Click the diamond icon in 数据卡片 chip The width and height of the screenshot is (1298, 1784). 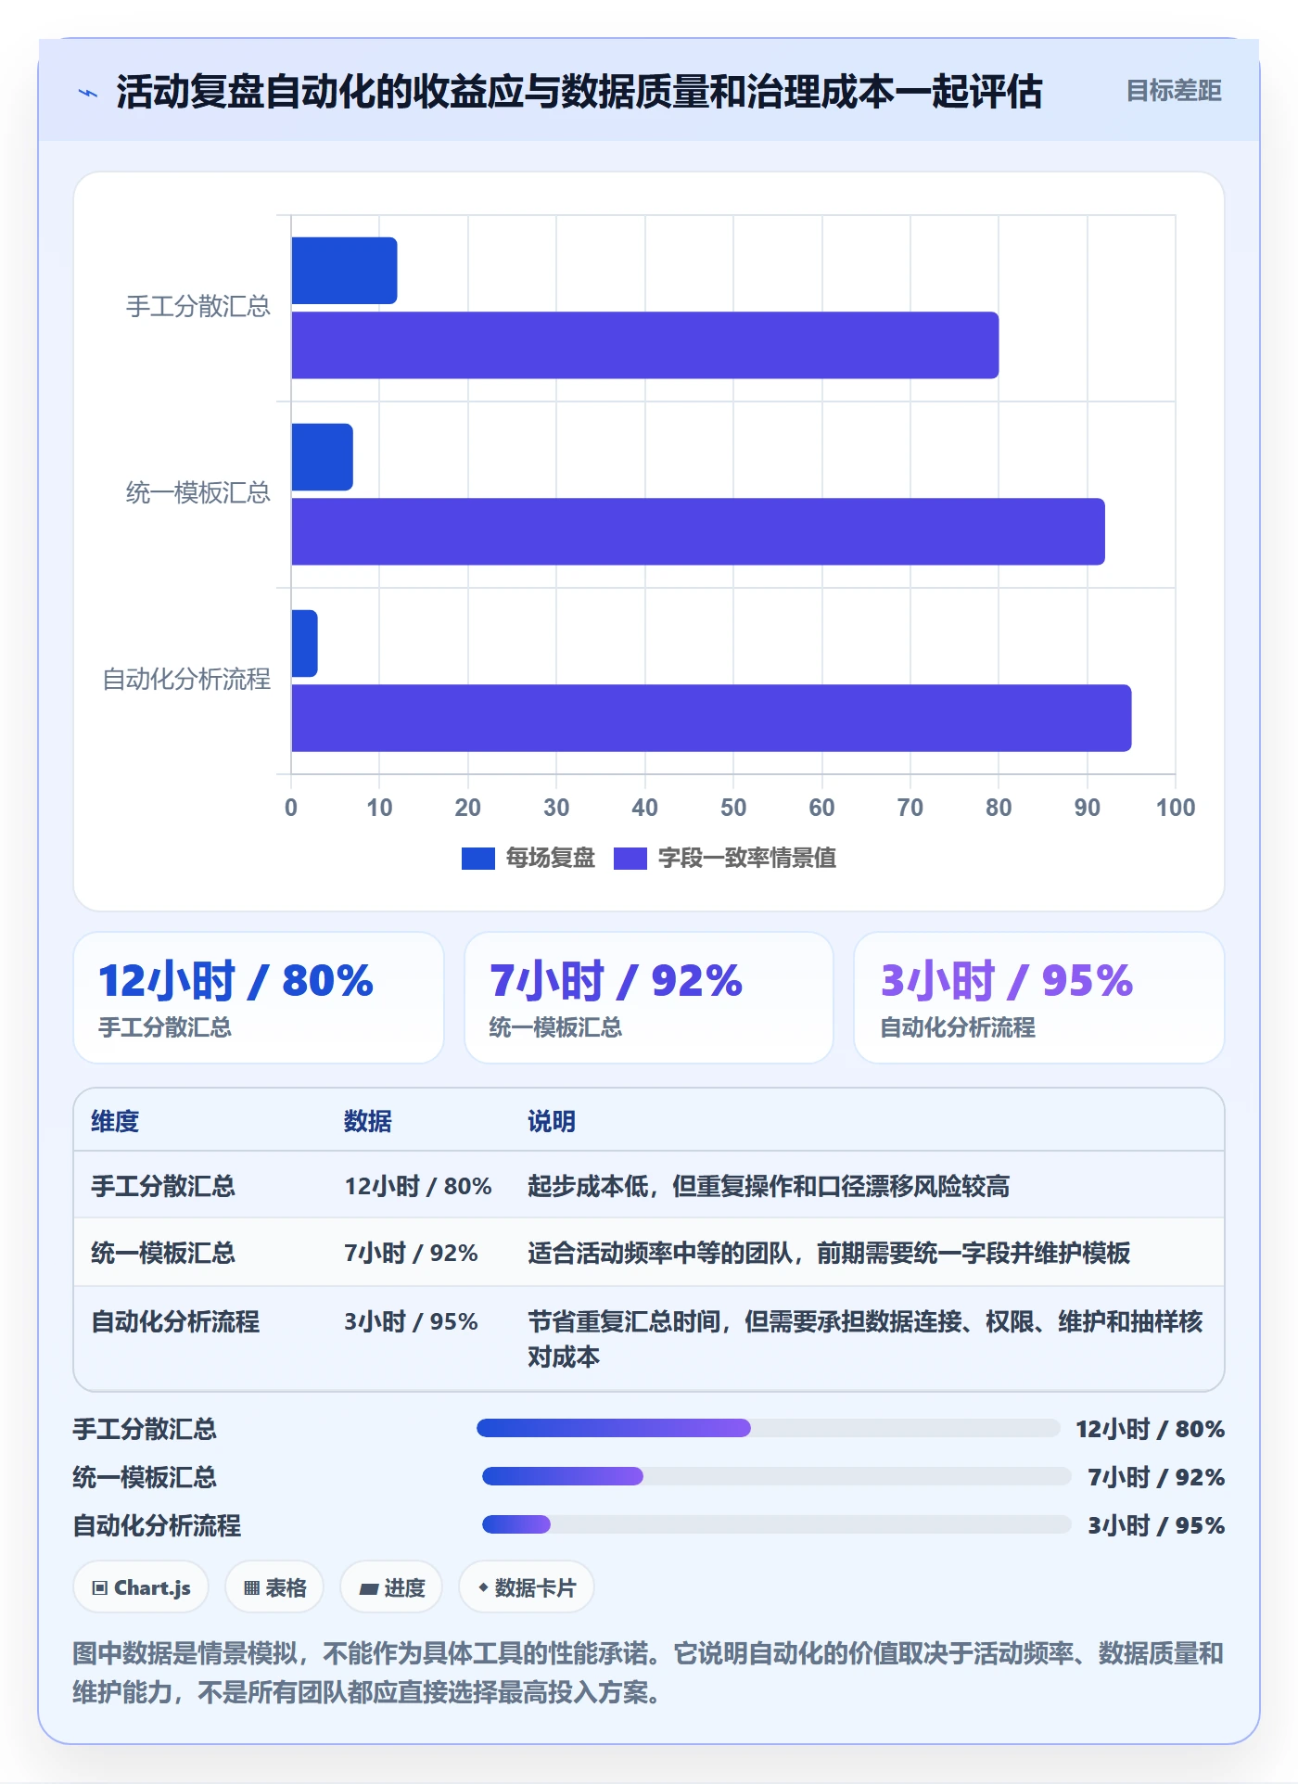(x=483, y=1587)
